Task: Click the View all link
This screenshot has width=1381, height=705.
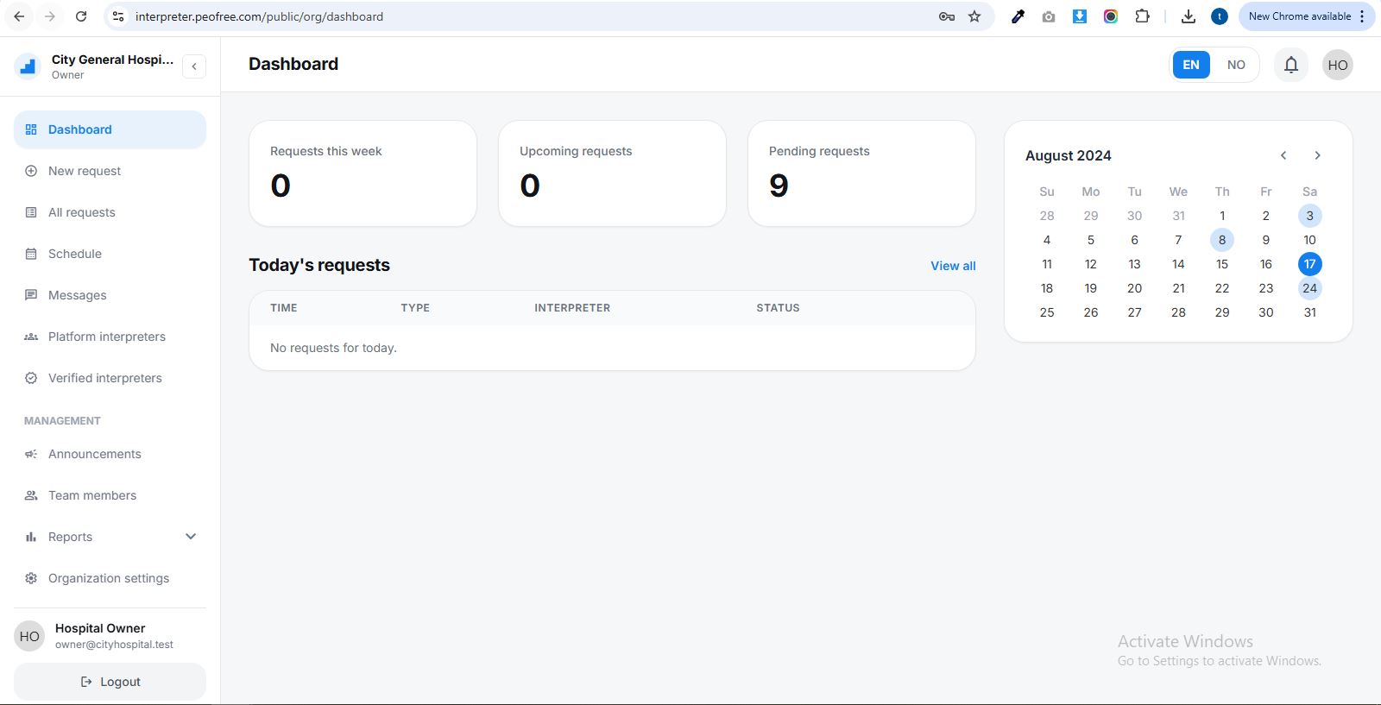Action: [x=953, y=266]
